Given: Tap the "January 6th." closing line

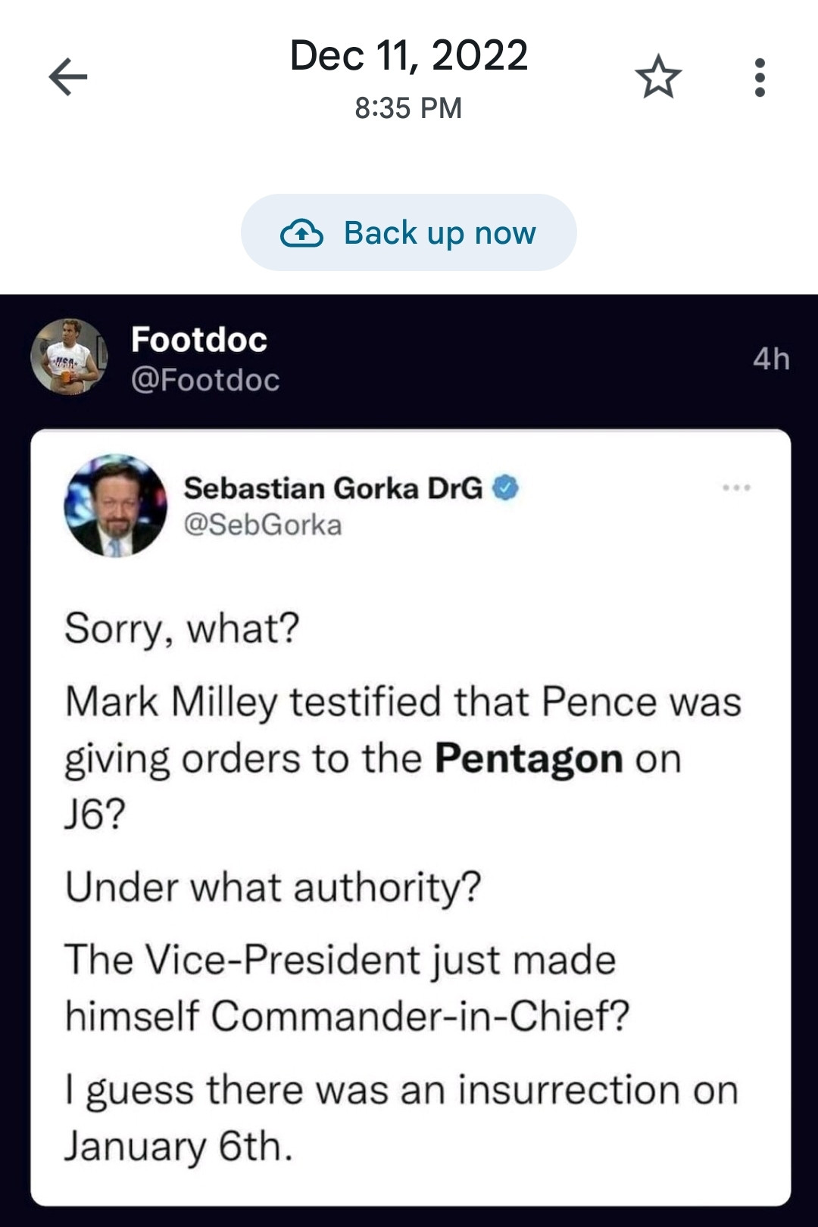Looking at the screenshot, I should (x=178, y=1146).
